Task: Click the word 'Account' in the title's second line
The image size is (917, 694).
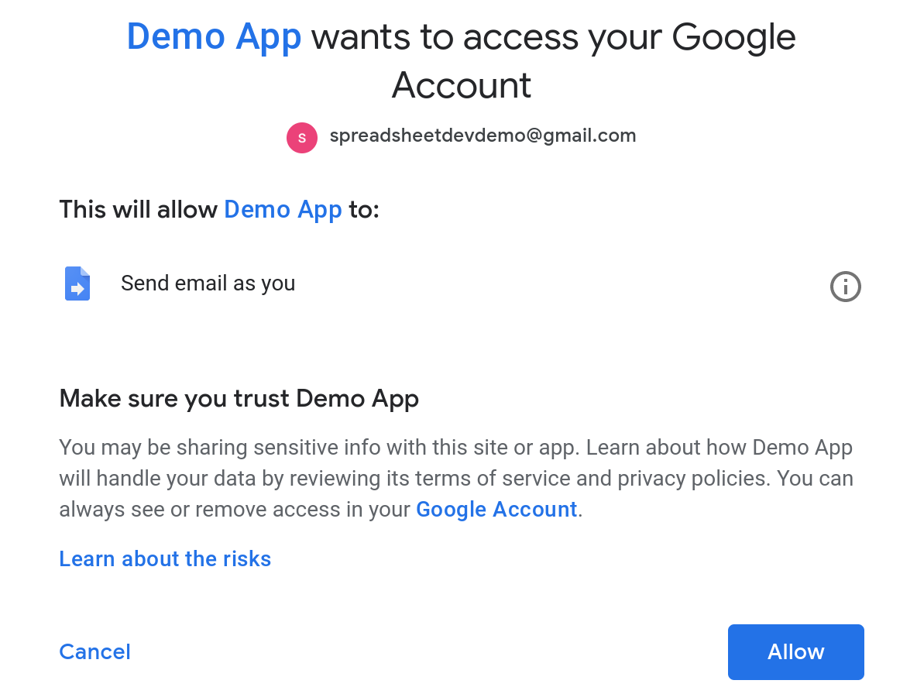Action: pos(462,85)
